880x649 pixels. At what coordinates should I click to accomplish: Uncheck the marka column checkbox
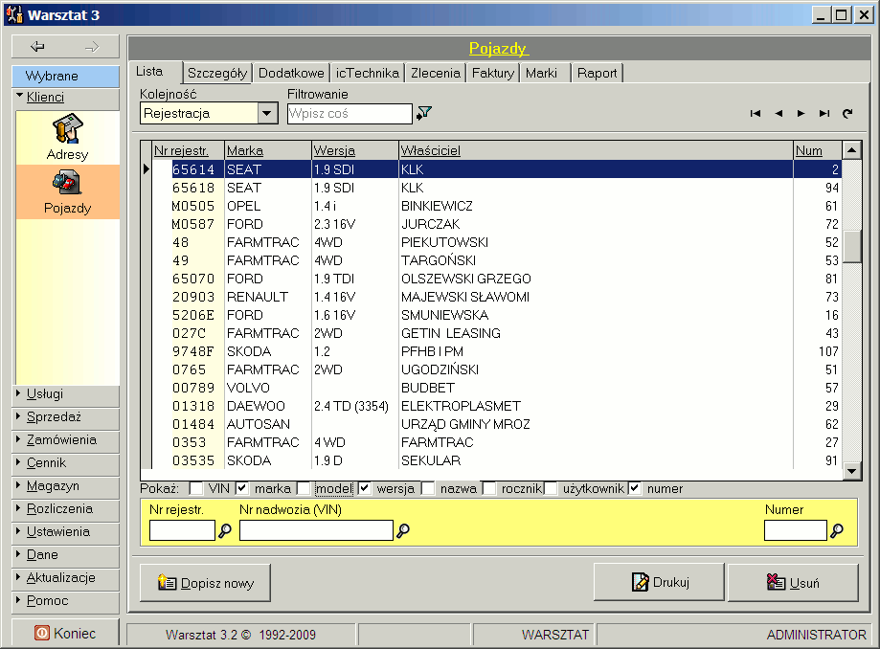tap(242, 488)
